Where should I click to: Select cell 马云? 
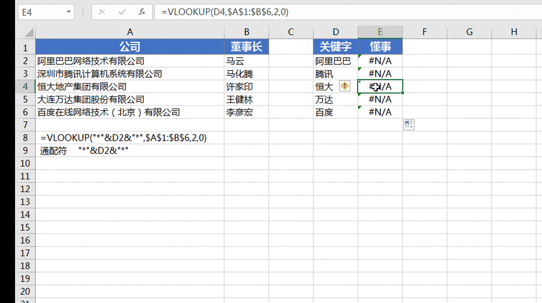click(x=247, y=61)
